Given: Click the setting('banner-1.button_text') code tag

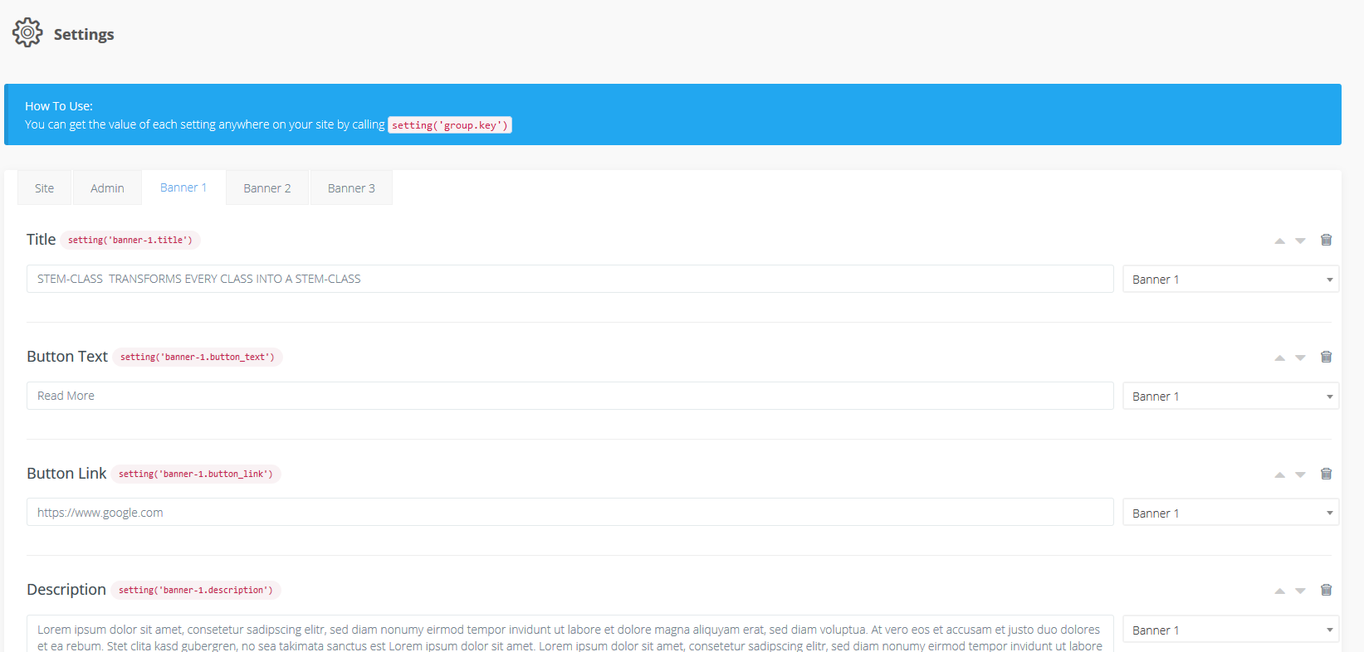Looking at the screenshot, I should click(198, 357).
